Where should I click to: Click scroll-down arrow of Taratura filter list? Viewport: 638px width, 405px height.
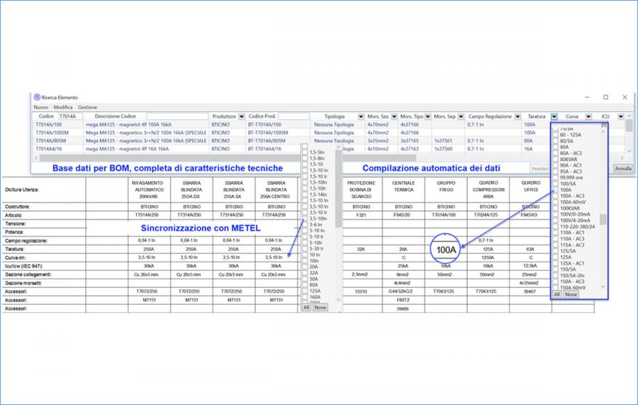(x=603, y=287)
